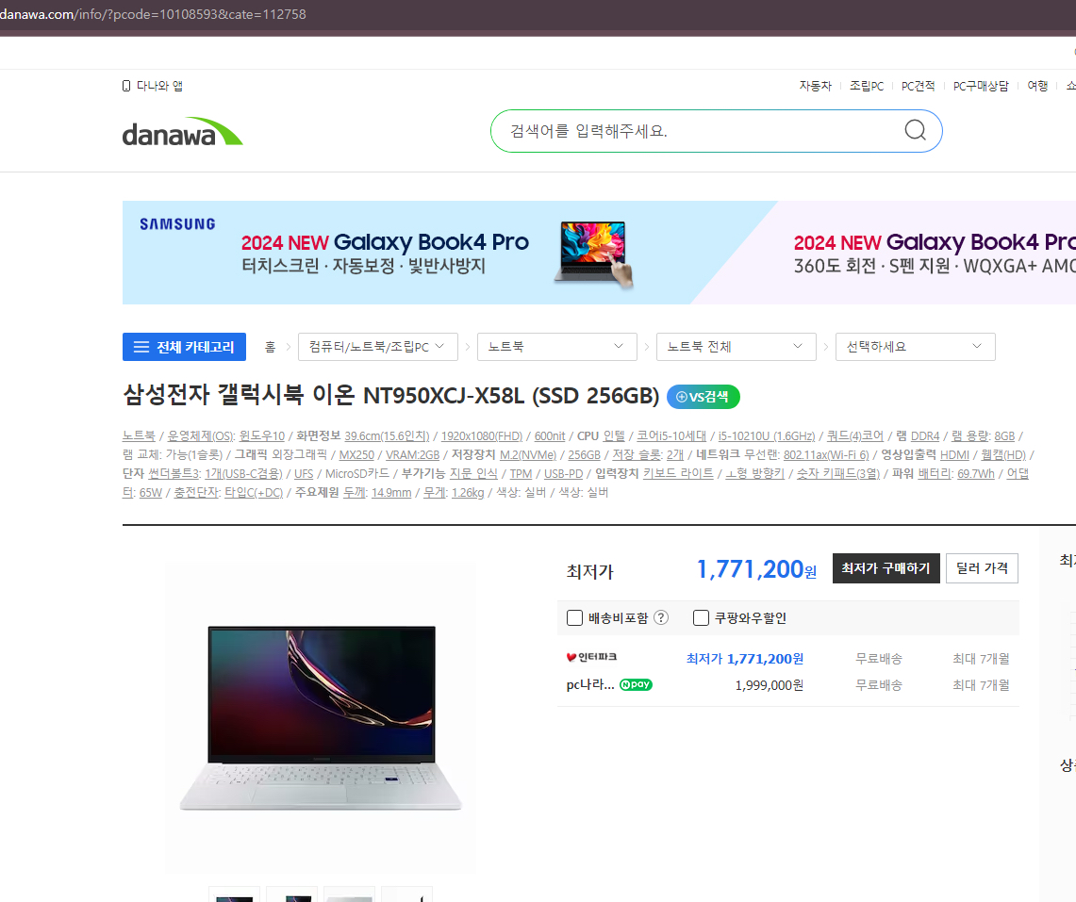Screen dimensions: 1076x902
Task: Open the 지문 인식 spec link
Action: [473, 473]
